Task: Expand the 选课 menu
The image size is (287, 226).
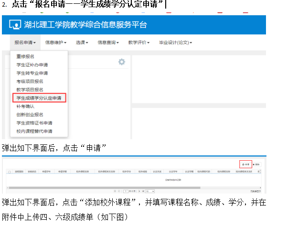Action: [82, 42]
